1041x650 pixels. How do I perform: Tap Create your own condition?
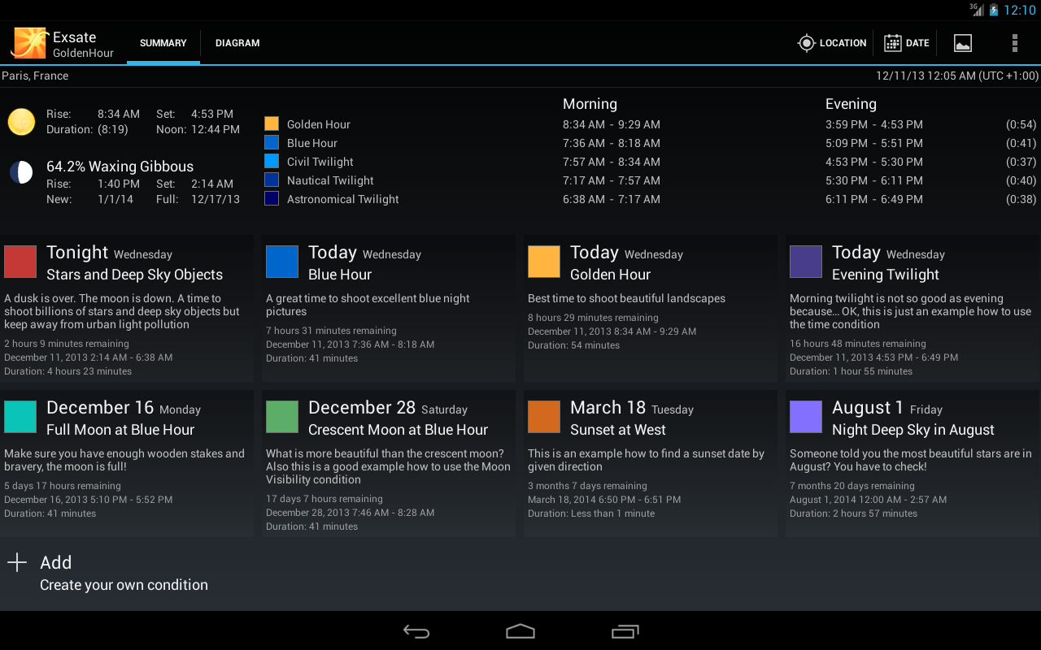[124, 585]
